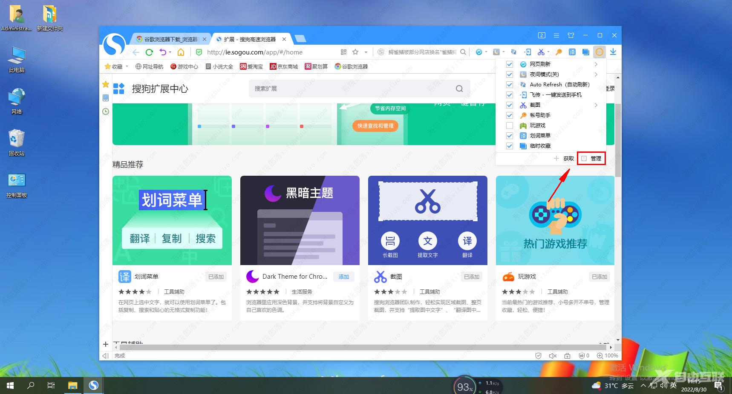
Task: Open the 小说大全 bookmark link
Action: (x=219, y=66)
